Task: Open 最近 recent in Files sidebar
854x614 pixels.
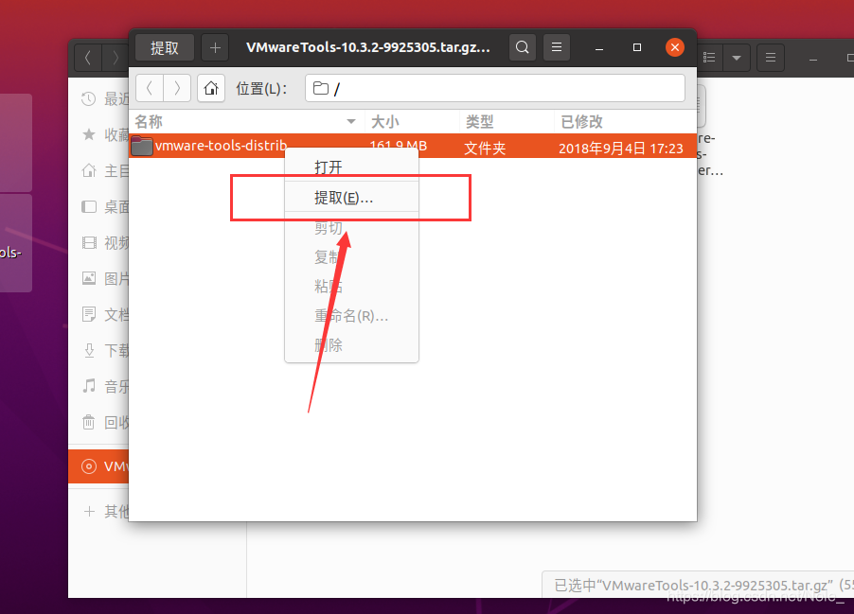Action: point(99,99)
